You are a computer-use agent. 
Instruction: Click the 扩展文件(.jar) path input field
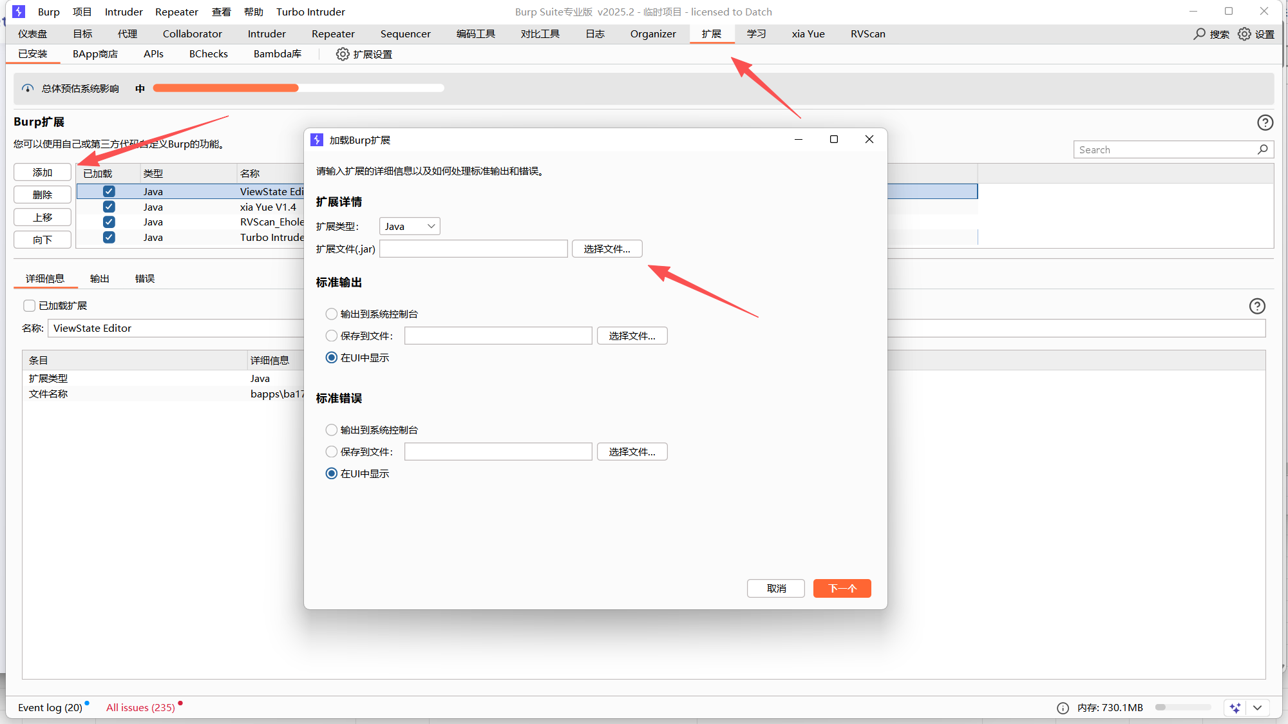pyautogui.click(x=473, y=249)
